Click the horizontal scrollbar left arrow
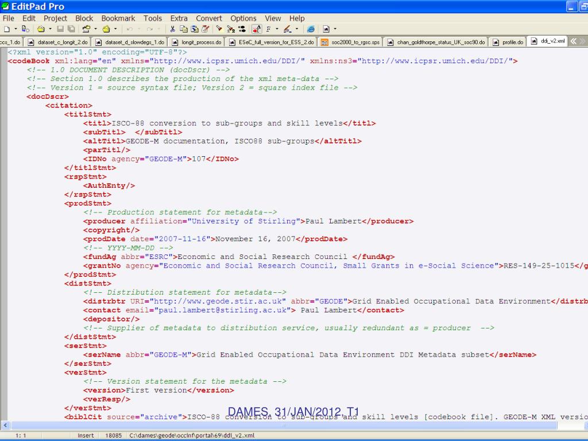 click(x=5, y=425)
